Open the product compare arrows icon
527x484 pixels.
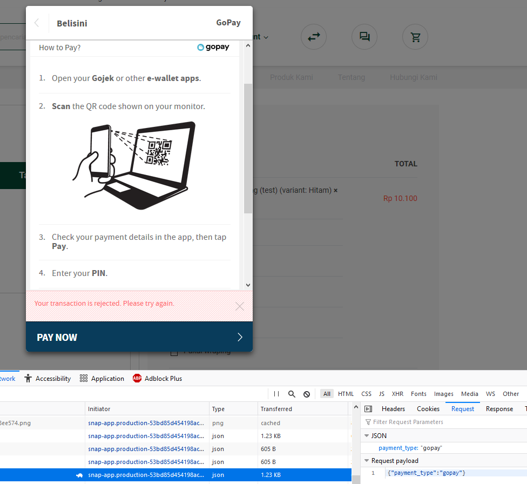[x=314, y=37]
